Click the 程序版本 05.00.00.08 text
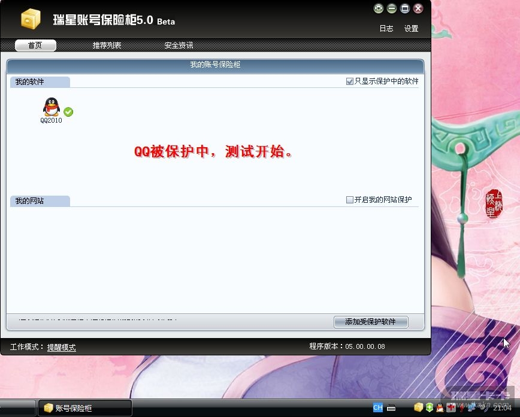Screen dimensions: 520x417 click(347, 346)
